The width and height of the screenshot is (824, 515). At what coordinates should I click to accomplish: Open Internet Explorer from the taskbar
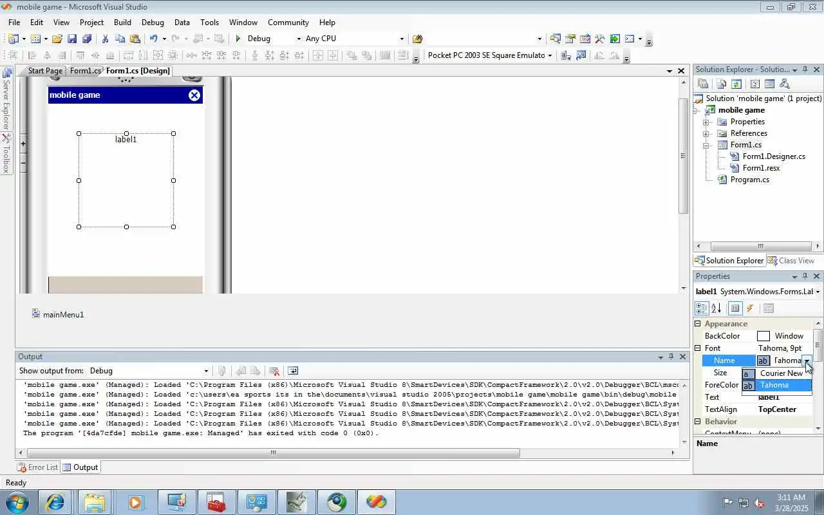55,502
